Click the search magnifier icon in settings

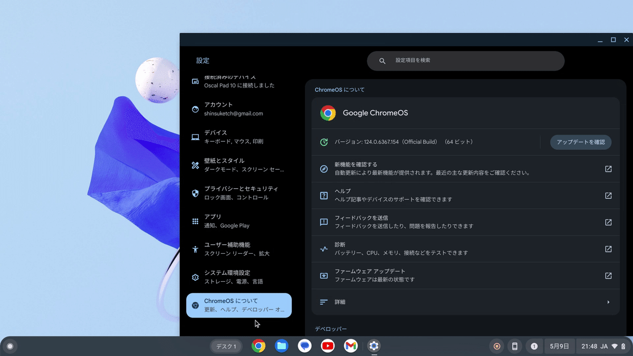point(382,61)
